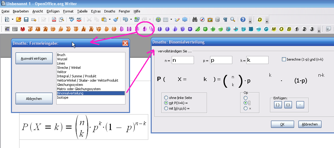Open data sources cylinder icon
Image resolution: width=334 pixels, height=148 pixels.
click(217, 19)
